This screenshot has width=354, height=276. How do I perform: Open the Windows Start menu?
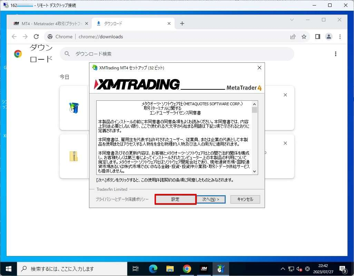point(8,269)
